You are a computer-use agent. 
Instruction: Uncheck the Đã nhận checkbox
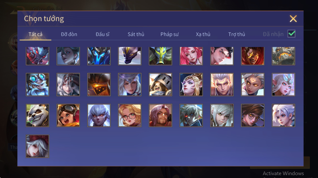click(x=291, y=34)
